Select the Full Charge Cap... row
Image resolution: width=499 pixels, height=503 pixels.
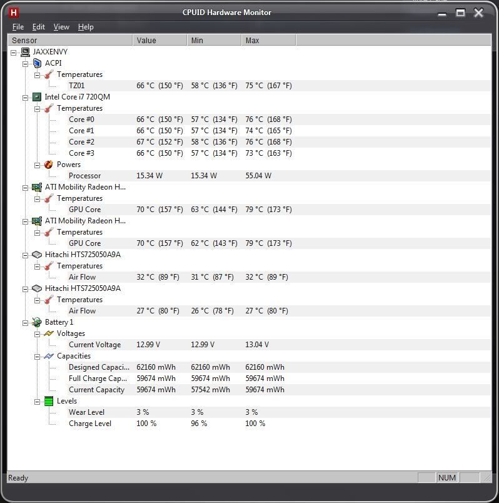click(279, 379)
